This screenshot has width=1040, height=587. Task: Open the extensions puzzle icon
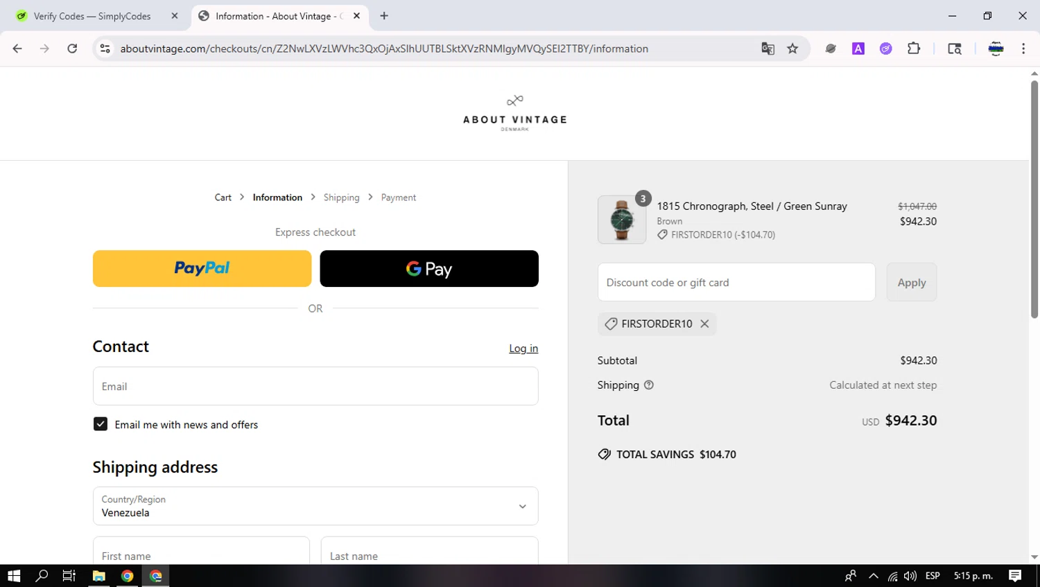coord(914,49)
